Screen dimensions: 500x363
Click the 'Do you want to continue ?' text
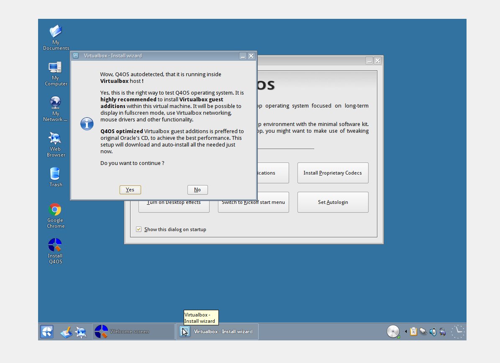(x=132, y=163)
